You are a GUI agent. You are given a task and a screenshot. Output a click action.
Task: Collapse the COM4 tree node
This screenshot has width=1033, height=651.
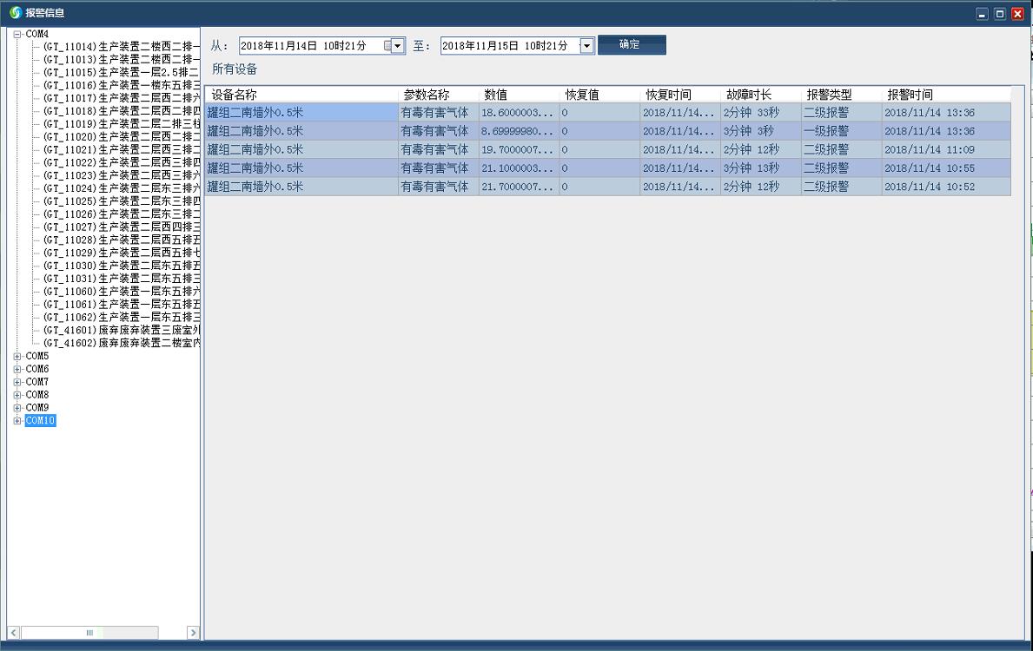click(x=17, y=34)
